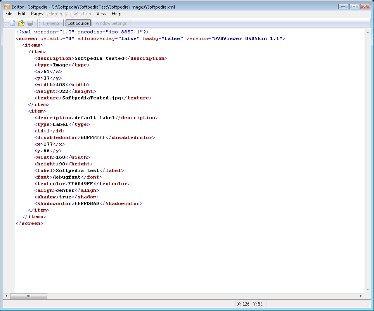Click the height value '322'
Screen dimensions: 374x311
click(64, 91)
